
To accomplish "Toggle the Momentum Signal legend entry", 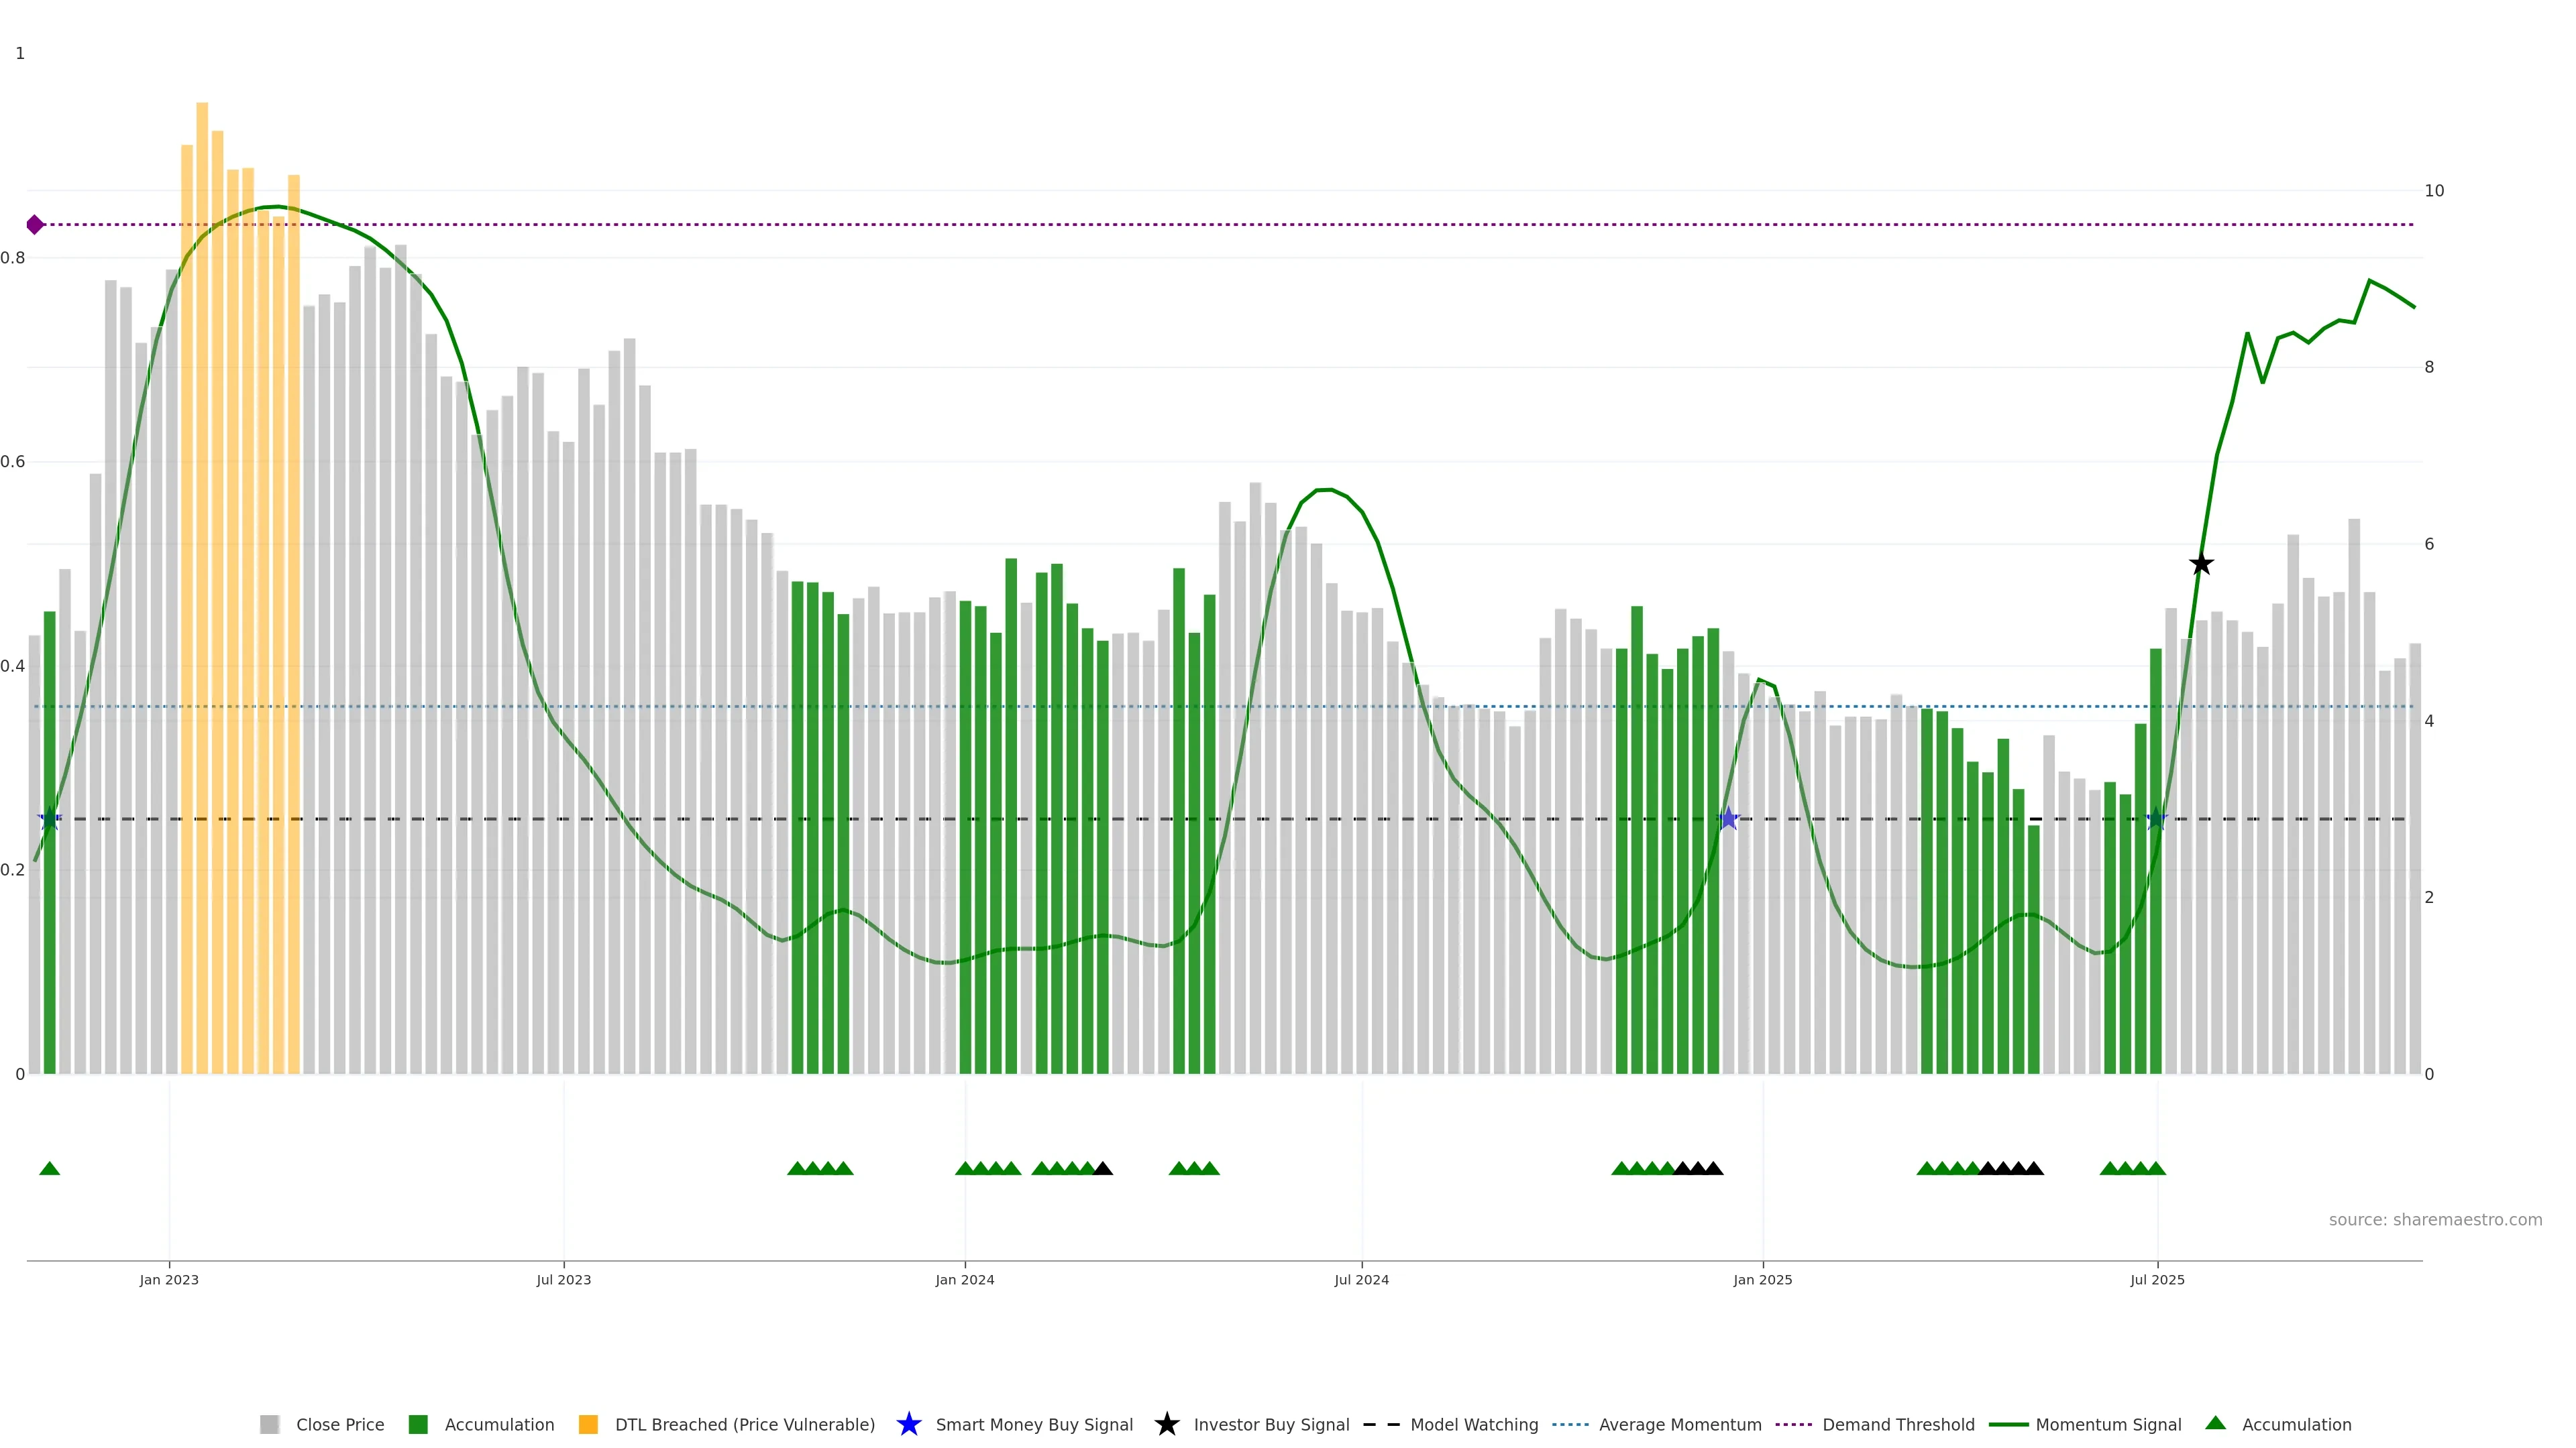I will 2108,1424.
